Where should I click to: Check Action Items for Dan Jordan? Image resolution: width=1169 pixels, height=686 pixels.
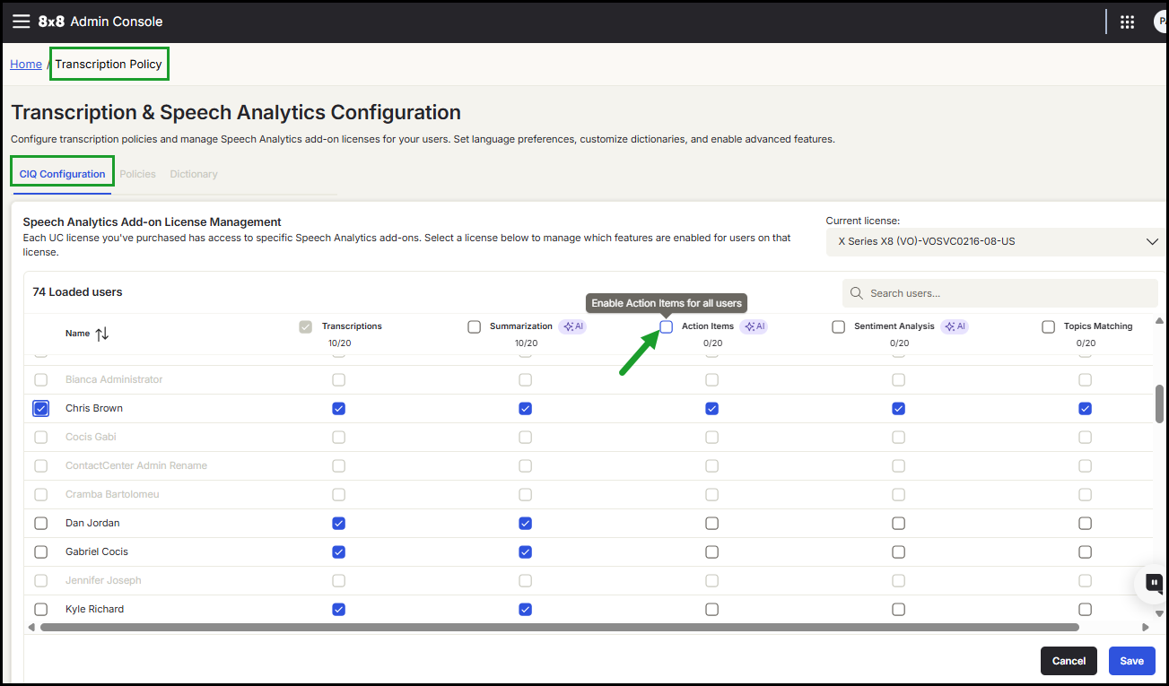point(711,524)
